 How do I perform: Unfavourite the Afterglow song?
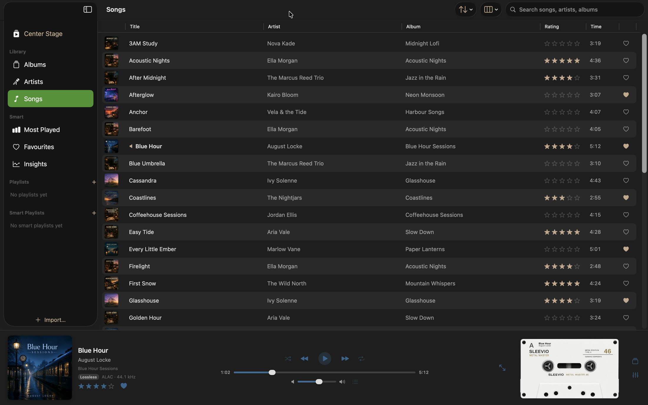pyautogui.click(x=626, y=95)
